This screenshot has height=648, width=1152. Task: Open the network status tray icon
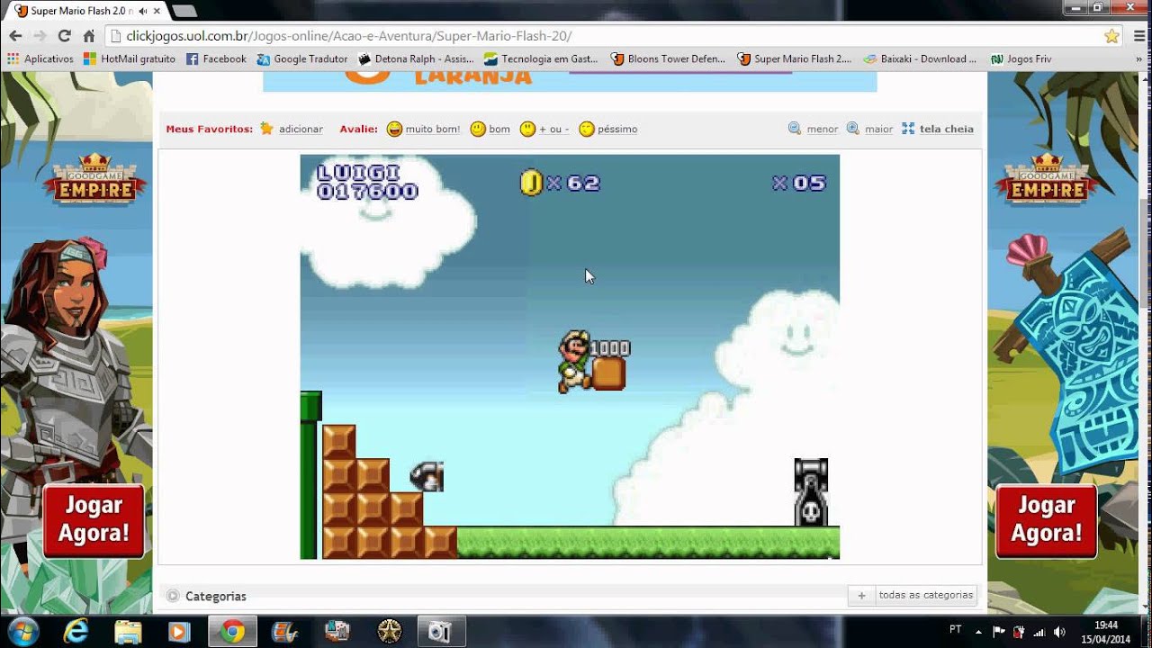[x=1039, y=632]
